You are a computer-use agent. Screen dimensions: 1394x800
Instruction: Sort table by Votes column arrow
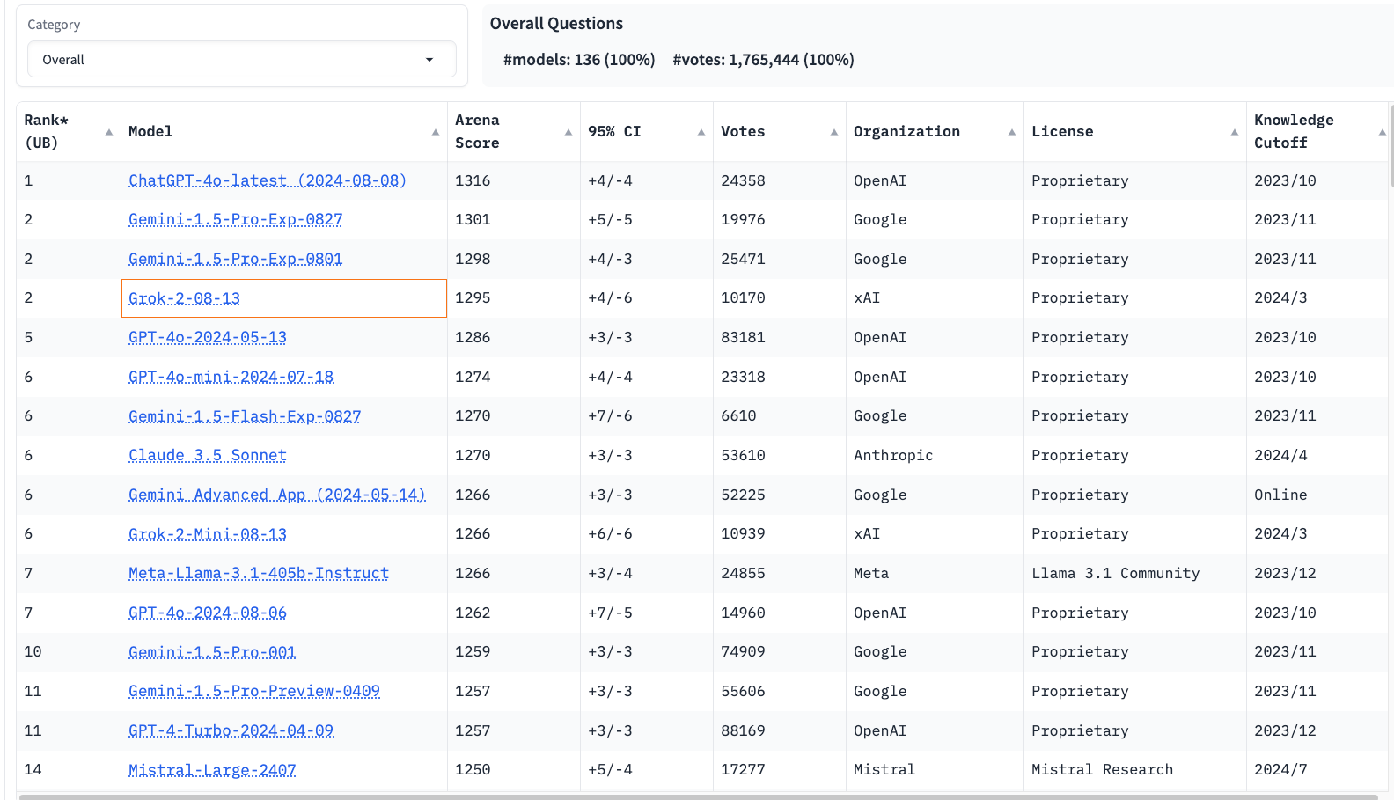tap(834, 132)
